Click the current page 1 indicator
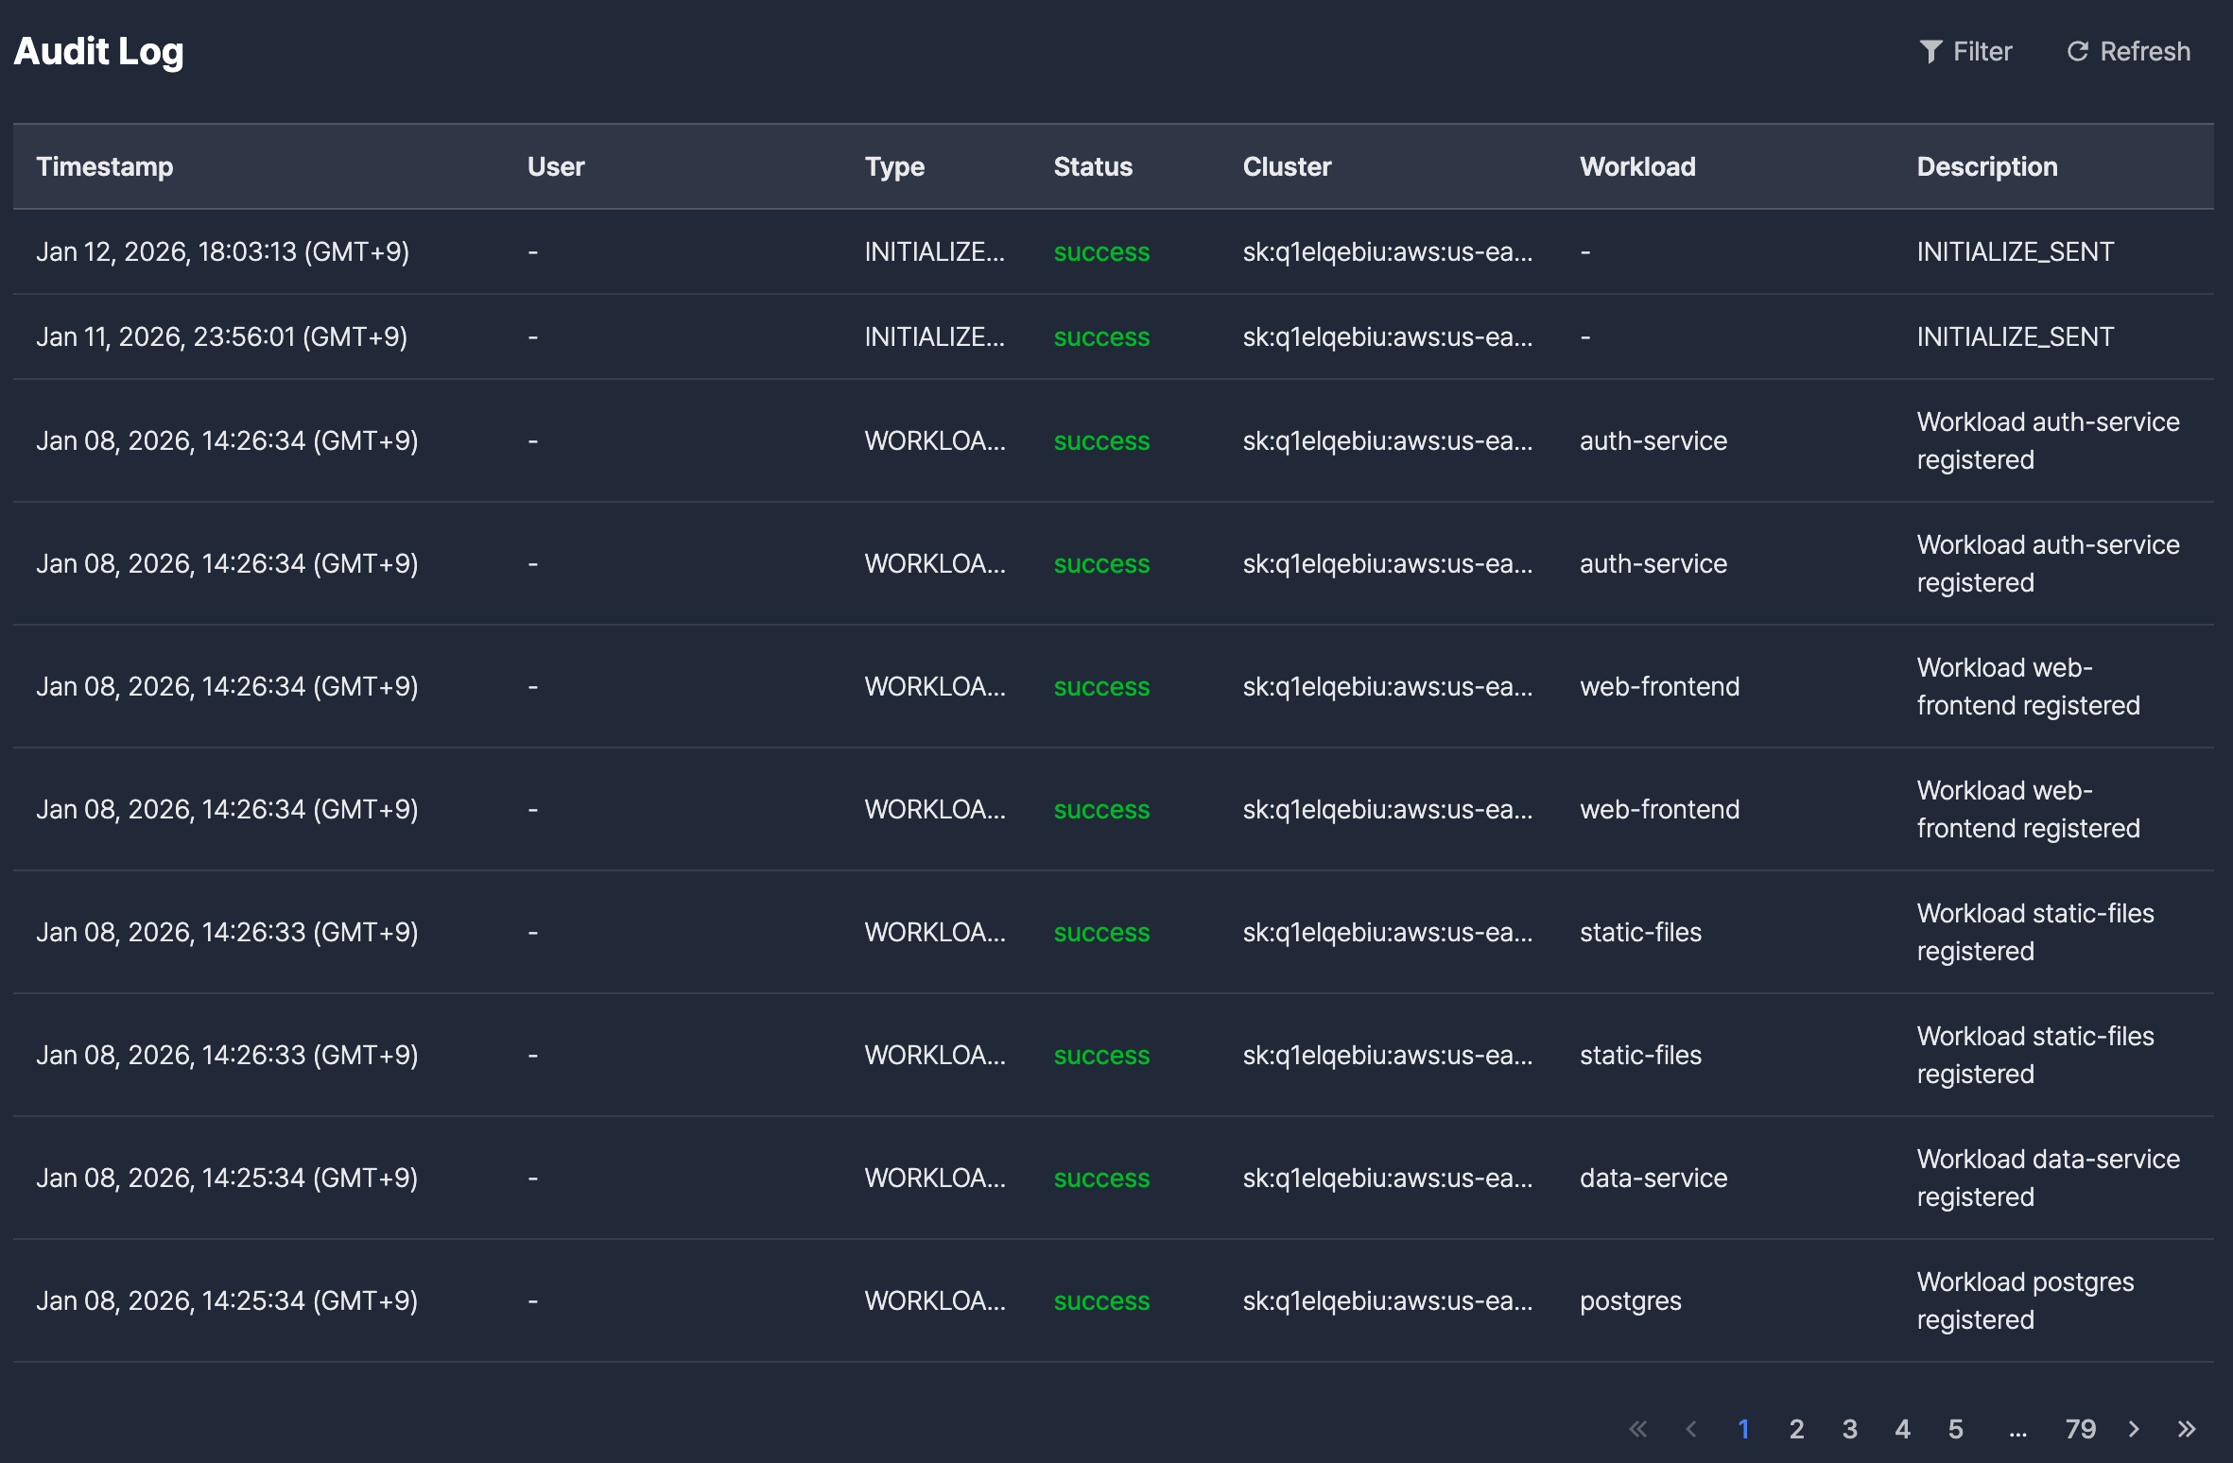Viewport: 2233px width, 1463px height. (1743, 1429)
